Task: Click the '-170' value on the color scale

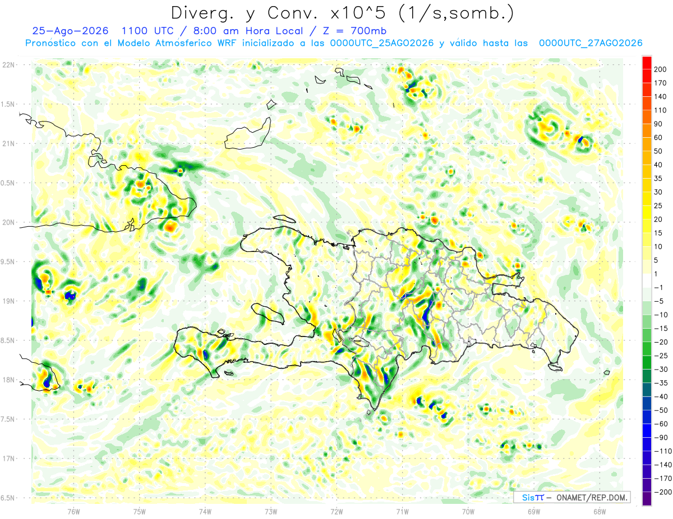Action: tap(663, 479)
